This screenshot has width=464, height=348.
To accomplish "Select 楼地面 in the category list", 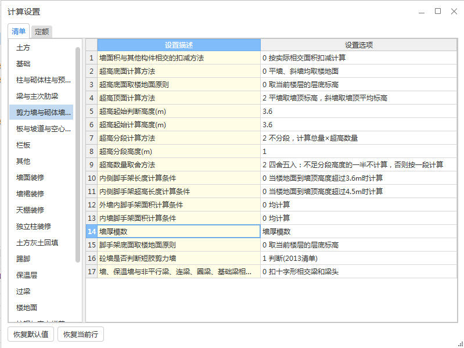I will pos(41,308).
